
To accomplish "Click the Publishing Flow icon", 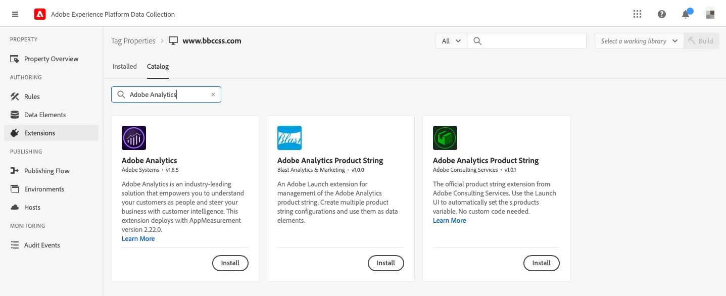I will (x=15, y=171).
